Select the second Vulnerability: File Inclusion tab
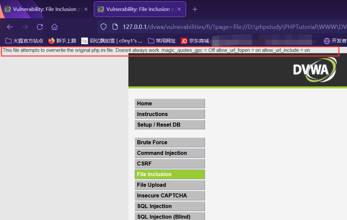This screenshot has height=220, width=347. pos(140,9)
